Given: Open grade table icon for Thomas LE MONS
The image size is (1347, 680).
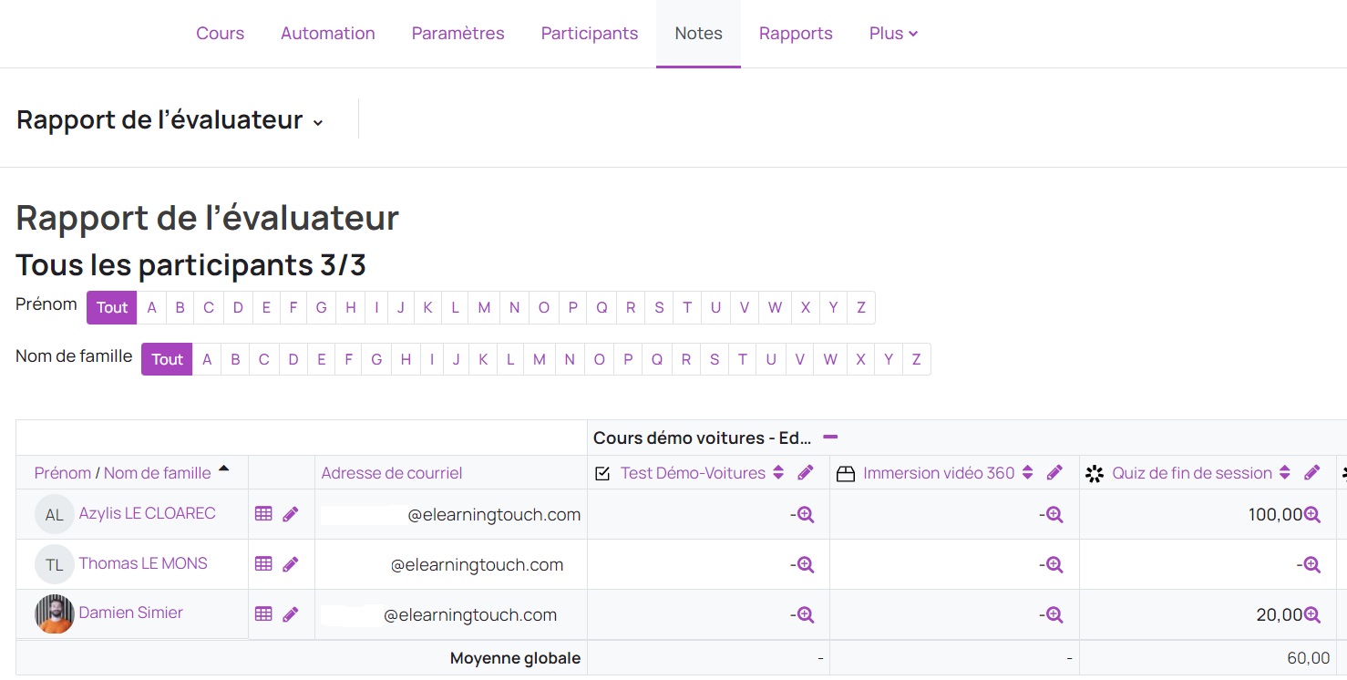Looking at the screenshot, I should coord(263,564).
